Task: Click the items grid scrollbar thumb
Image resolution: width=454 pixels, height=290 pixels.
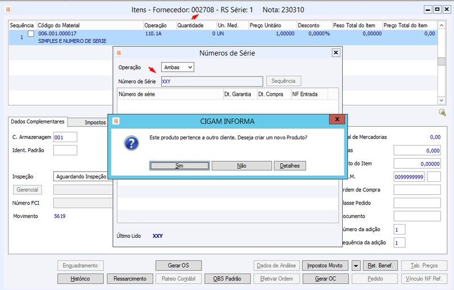Action: point(442,61)
